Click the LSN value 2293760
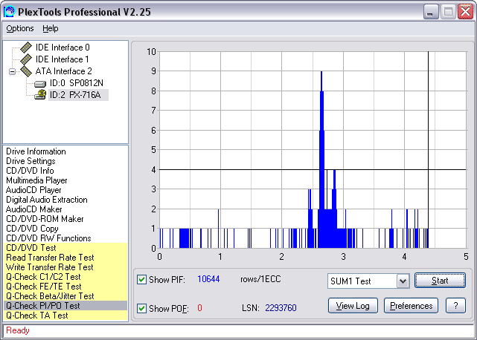 click(281, 308)
